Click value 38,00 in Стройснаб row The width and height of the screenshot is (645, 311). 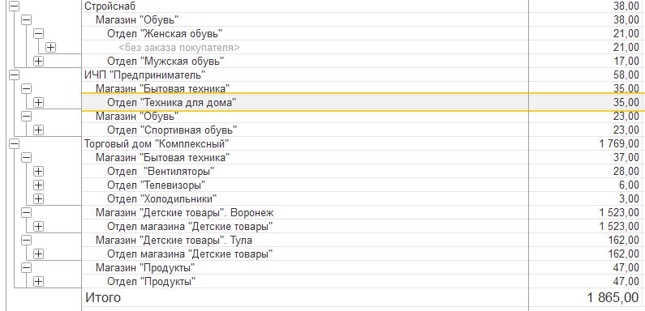tap(626, 6)
